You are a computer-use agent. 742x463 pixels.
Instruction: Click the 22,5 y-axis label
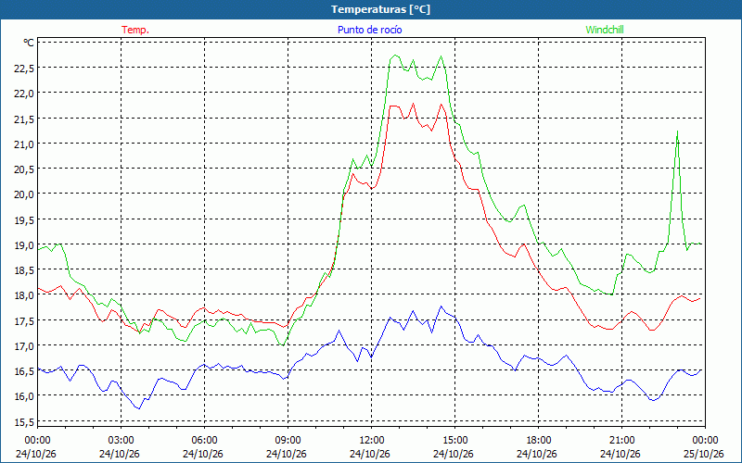coord(24,68)
